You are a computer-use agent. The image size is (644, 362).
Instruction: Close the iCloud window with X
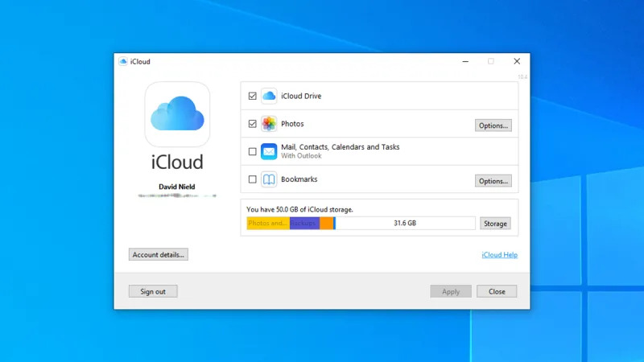click(517, 62)
